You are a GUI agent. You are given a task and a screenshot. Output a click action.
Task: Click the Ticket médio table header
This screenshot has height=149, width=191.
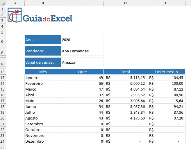pyautogui.click(x=166, y=72)
